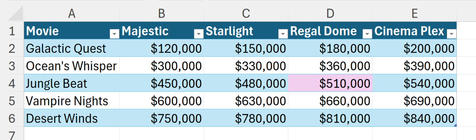Click the Select All corner triangle
The image size is (476, 140).
pos(15,14)
